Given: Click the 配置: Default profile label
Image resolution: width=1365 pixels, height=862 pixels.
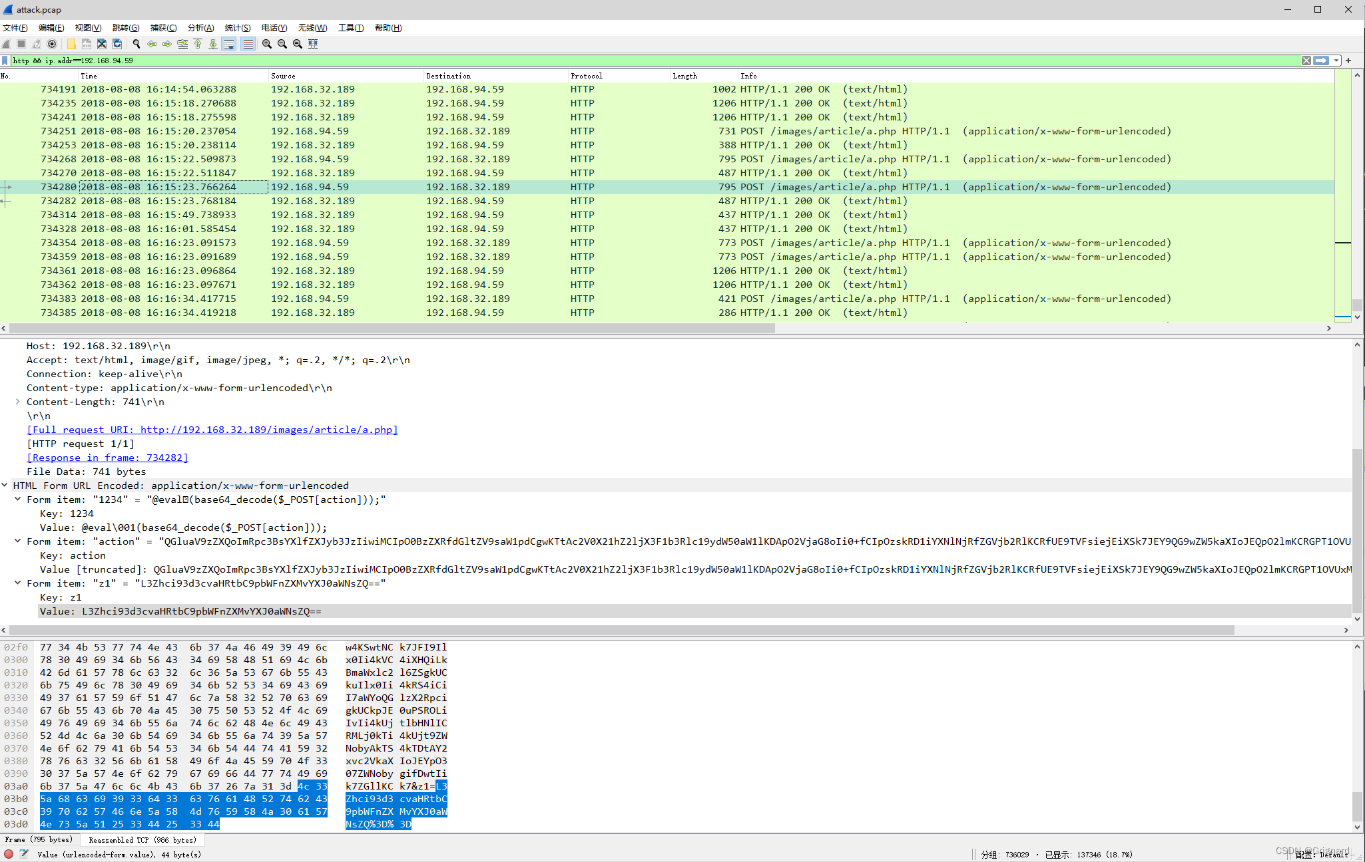Looking at the screenshot, I should click(x=1322, y=855).
